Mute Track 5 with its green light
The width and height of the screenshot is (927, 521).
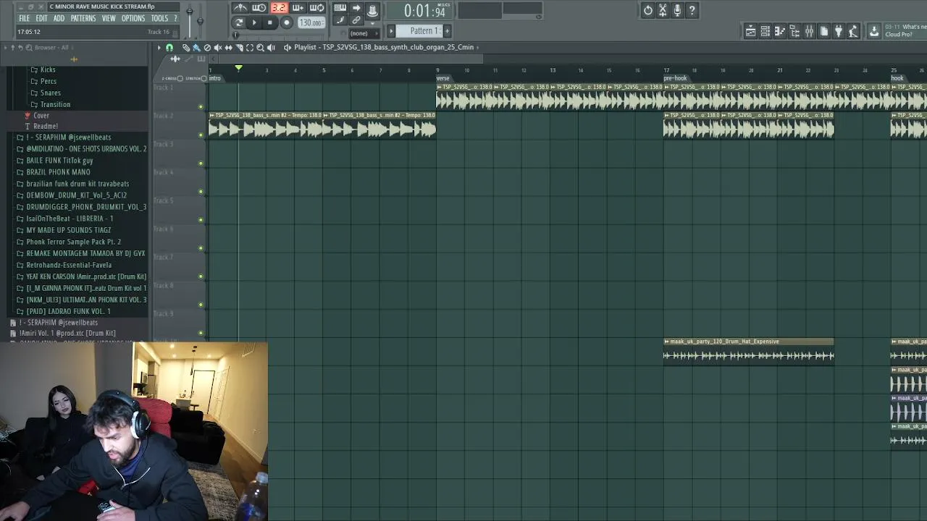[x=201, y=219]
